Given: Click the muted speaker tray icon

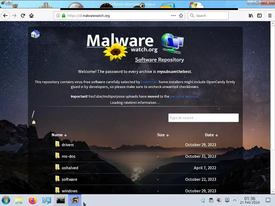Looking at the screenshot, I should (219, 200).
